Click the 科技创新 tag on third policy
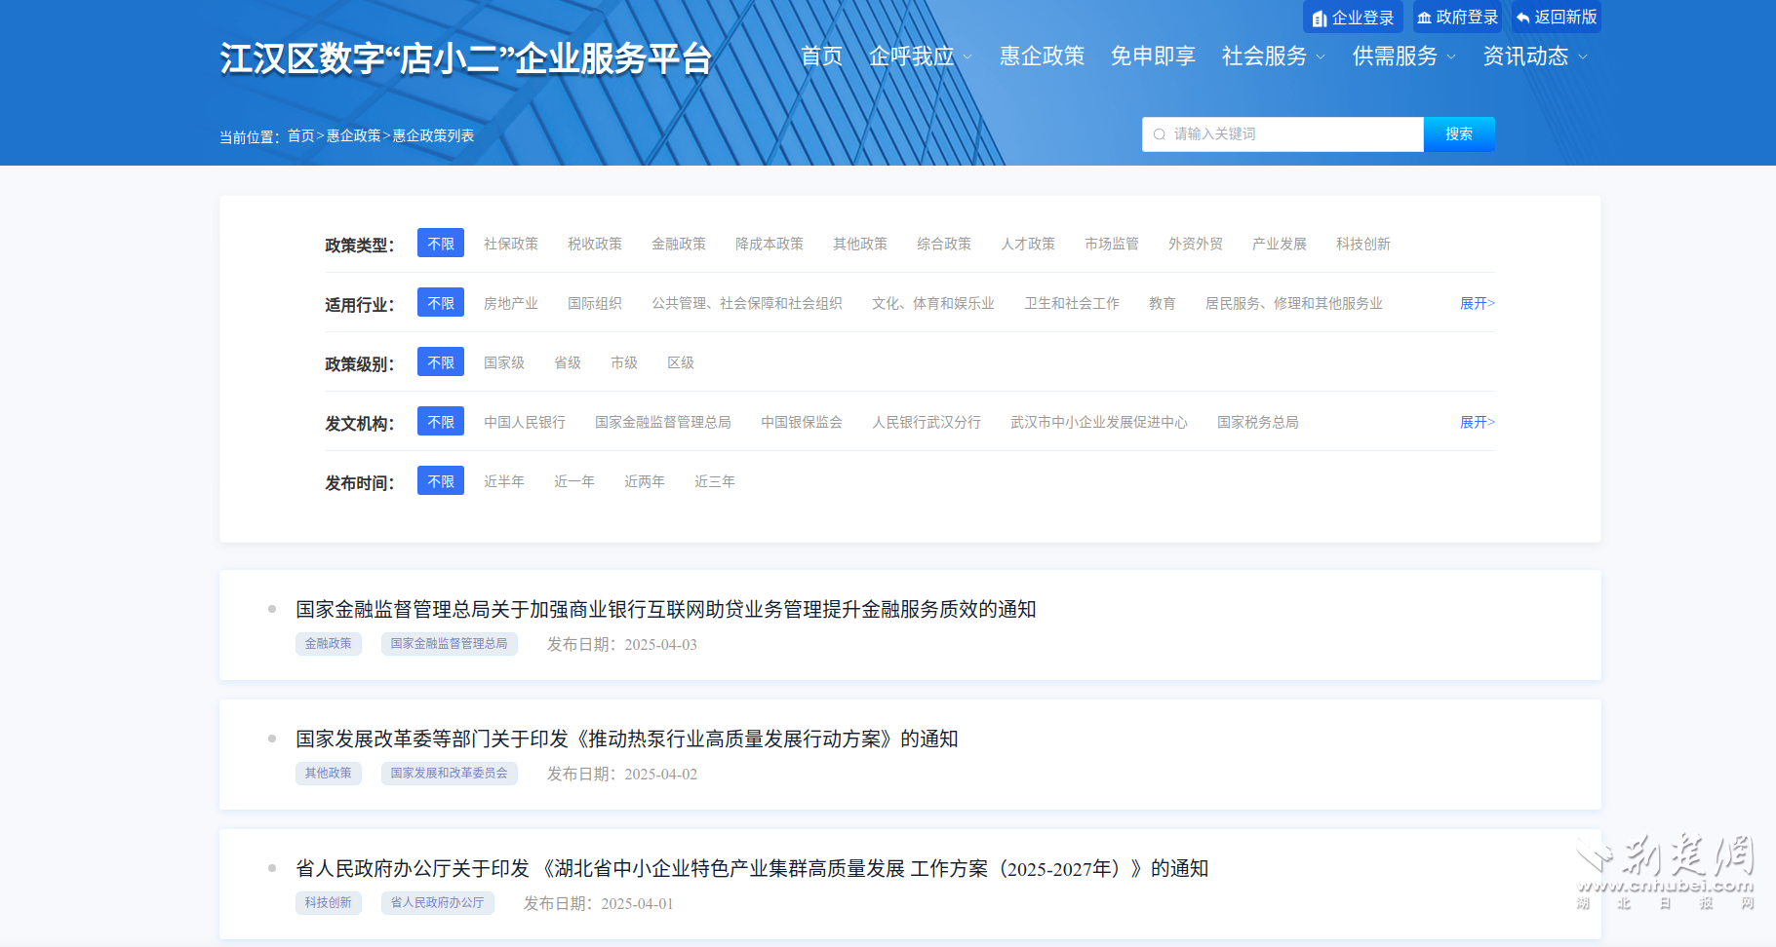The height and width of the screenshot is (947, 1776). tap(328, 903)
